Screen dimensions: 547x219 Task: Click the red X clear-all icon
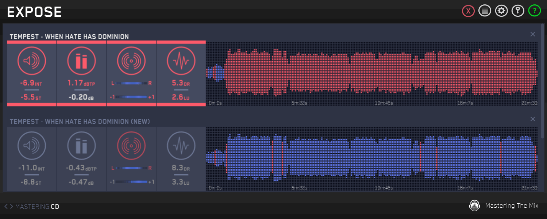pos(468,11)
